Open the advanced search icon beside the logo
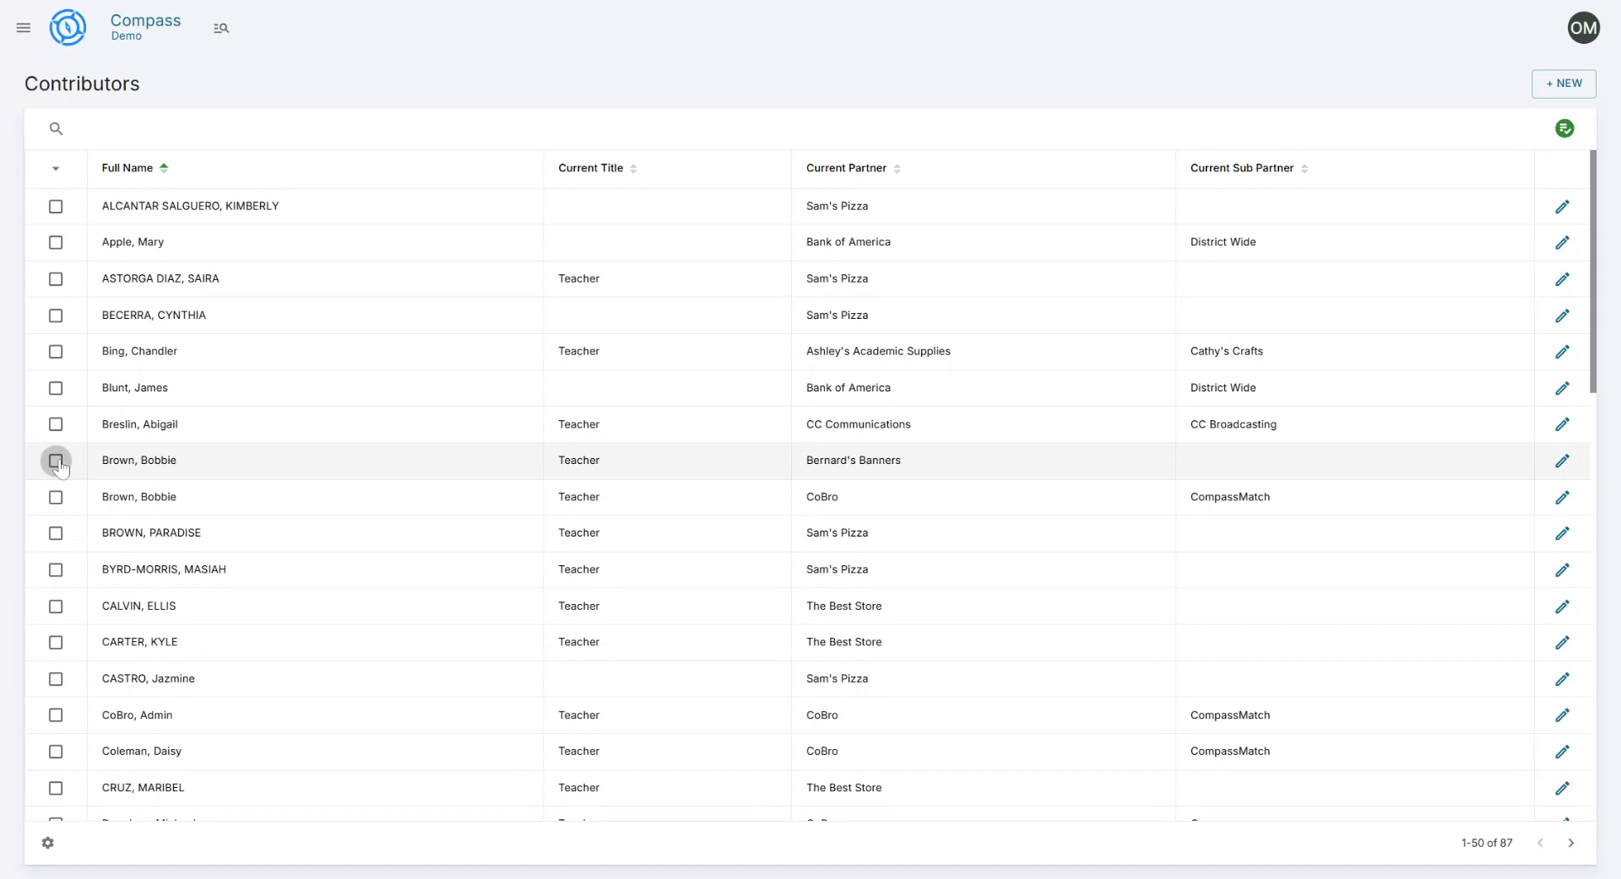 (221, 28)
